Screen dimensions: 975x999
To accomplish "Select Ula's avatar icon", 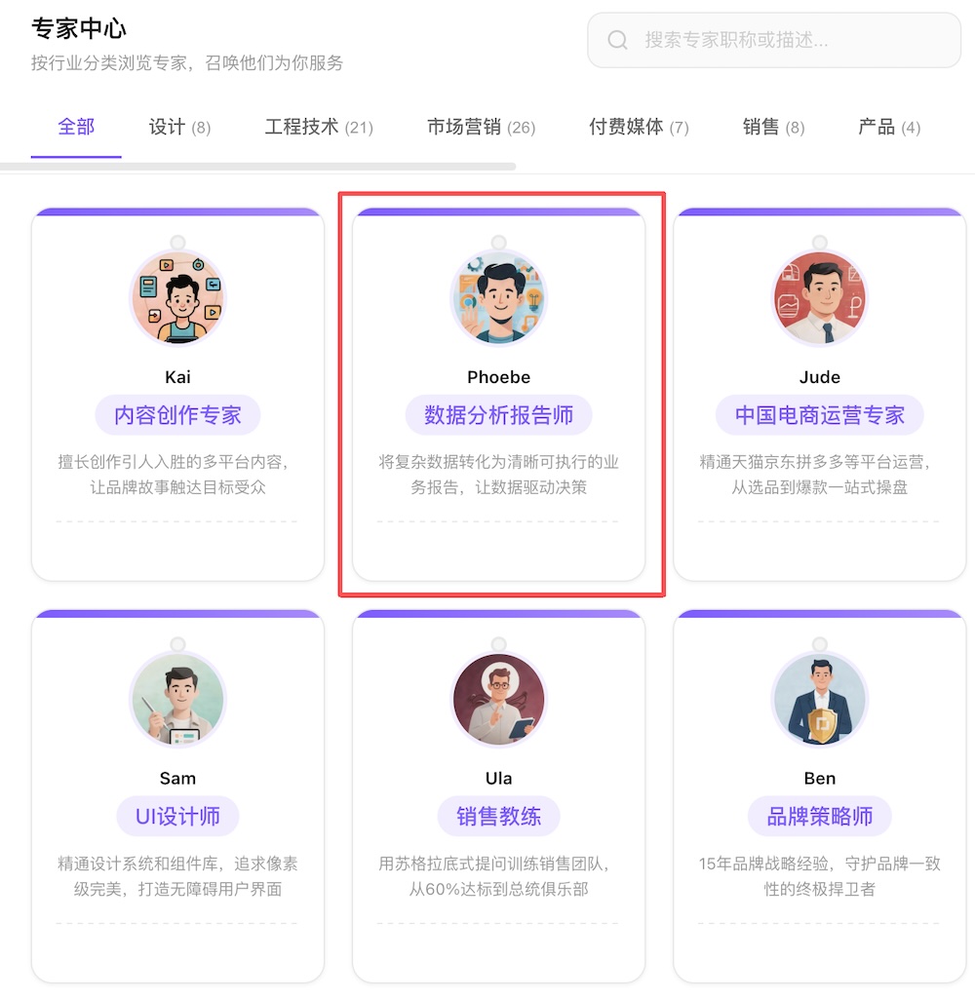I will coord(499,698).
